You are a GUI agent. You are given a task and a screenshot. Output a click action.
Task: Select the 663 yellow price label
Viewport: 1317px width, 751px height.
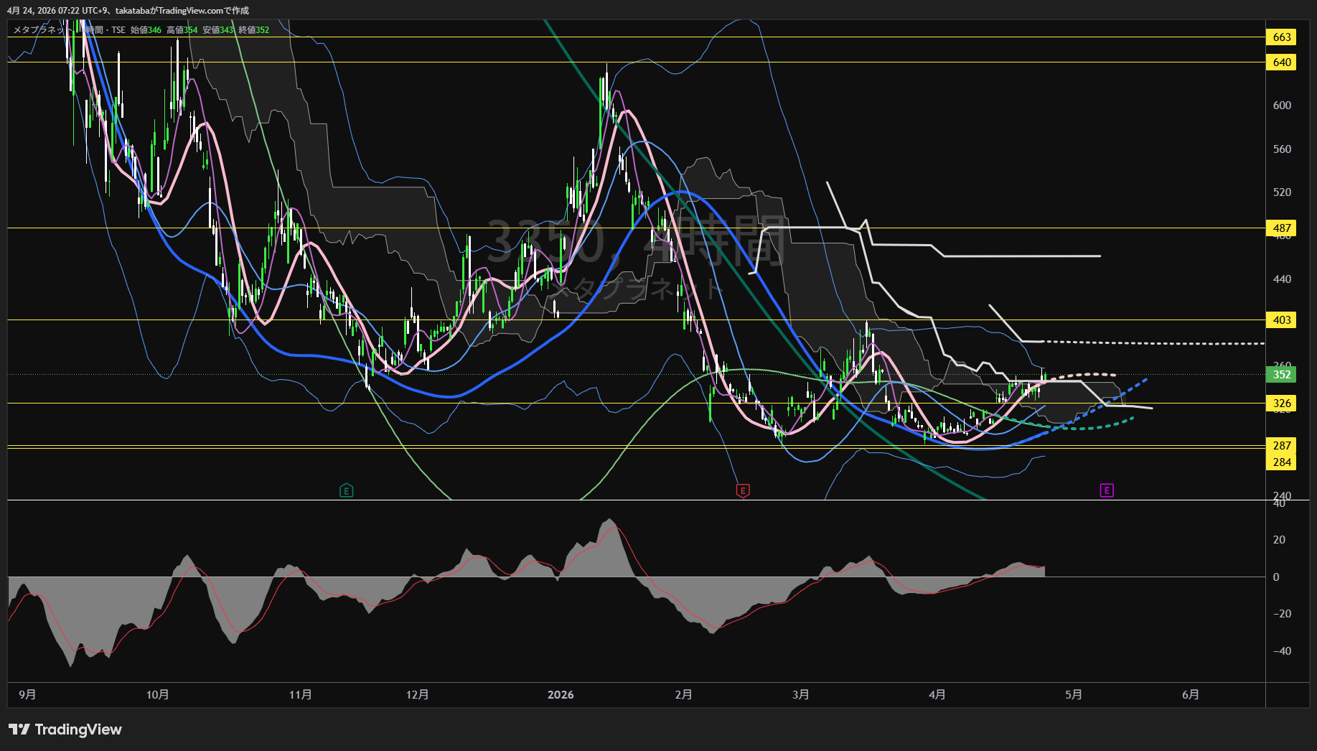coord(1282,37)
